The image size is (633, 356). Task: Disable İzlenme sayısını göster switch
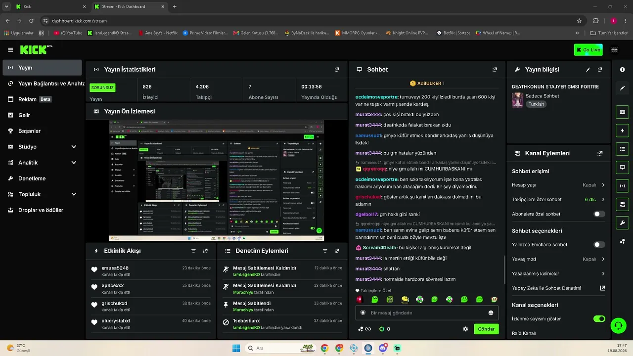point(599,319)
